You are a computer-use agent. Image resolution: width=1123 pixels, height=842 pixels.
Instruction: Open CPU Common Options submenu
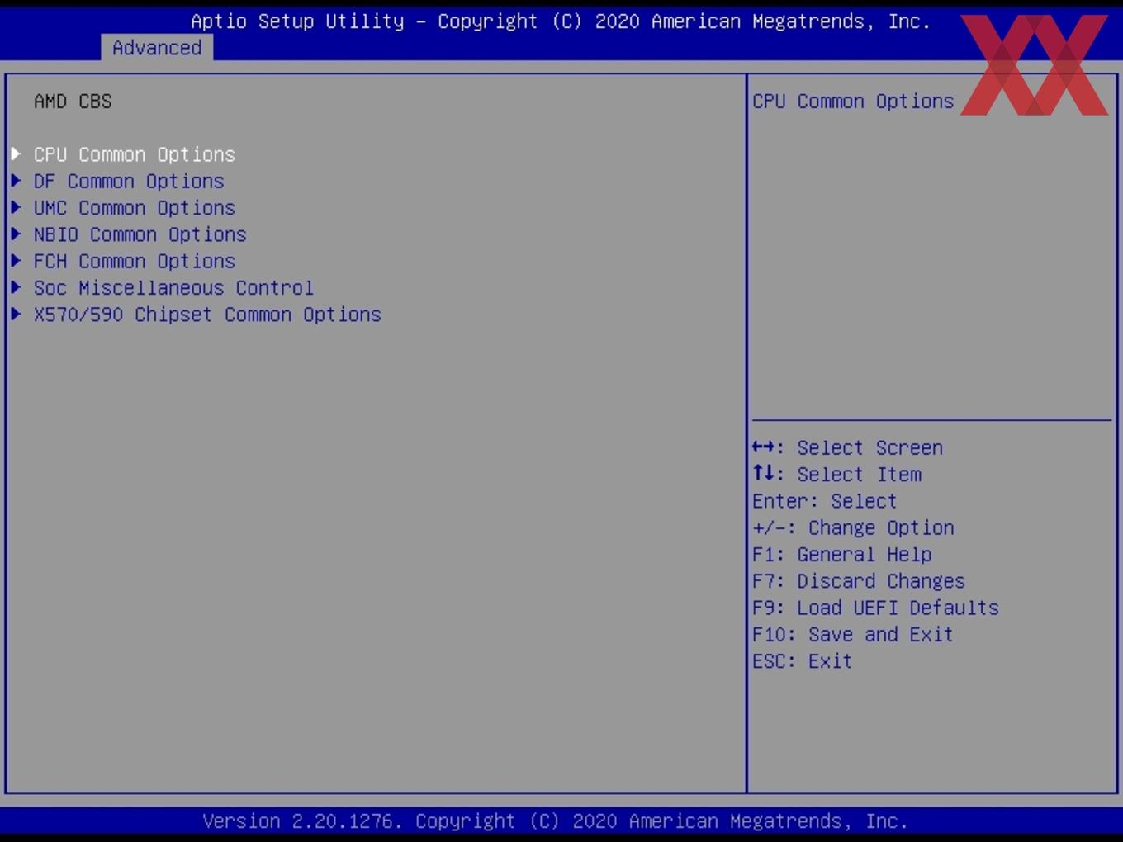[135, 154]
